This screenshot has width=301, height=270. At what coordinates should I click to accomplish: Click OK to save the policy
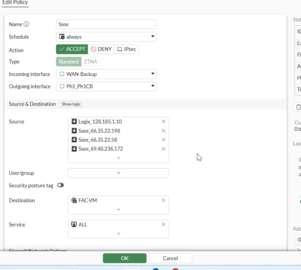(124, 258)
